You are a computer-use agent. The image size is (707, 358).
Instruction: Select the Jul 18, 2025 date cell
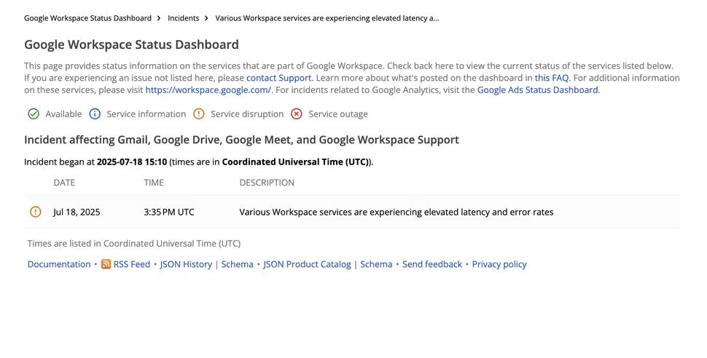[77, 212]
